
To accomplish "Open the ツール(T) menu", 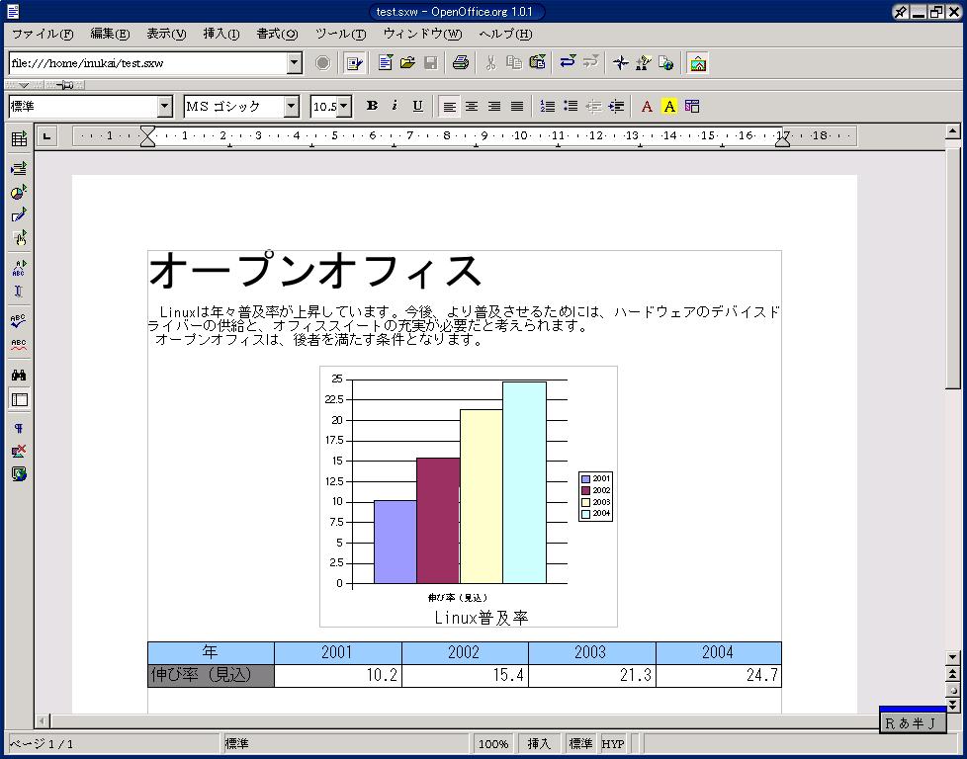I will (340, 34).
